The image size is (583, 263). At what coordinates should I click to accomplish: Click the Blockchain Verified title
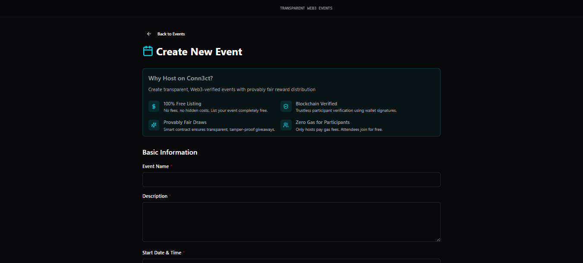click(316, 104)
